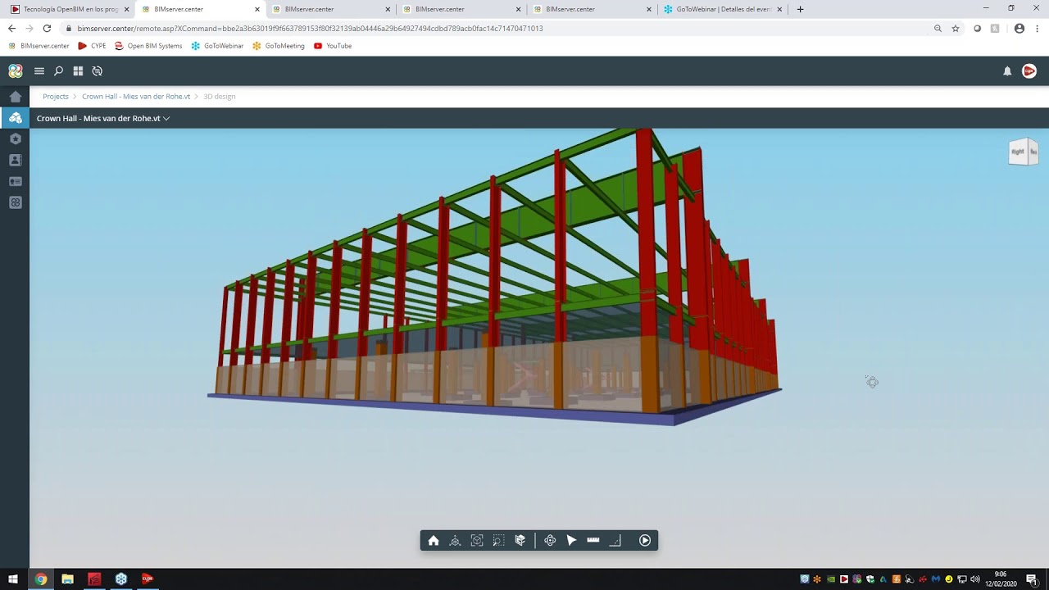Go to Projects breadcrumb link
1049x590 pixels.
(x=56, y=97)
